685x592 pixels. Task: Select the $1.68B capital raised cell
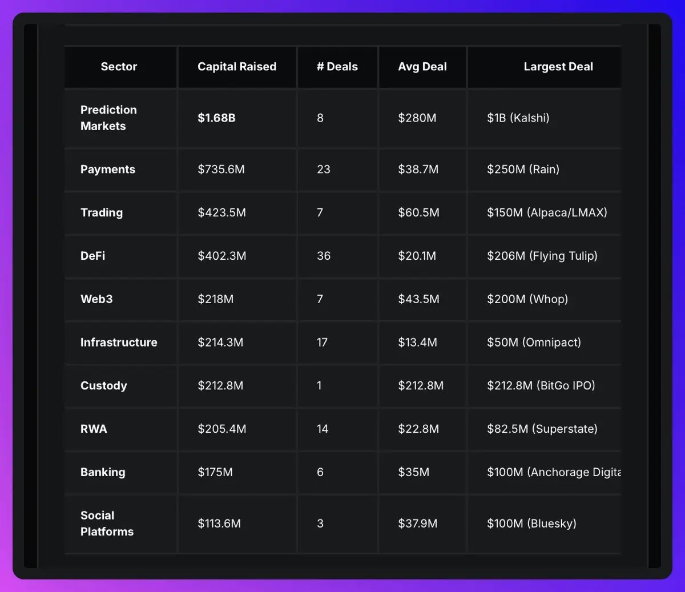(216, 118)
